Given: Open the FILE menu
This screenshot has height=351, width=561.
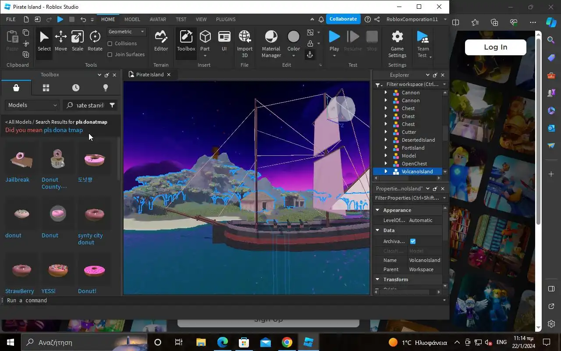Looking at the screenshot, I should click(x=11, y=19).
